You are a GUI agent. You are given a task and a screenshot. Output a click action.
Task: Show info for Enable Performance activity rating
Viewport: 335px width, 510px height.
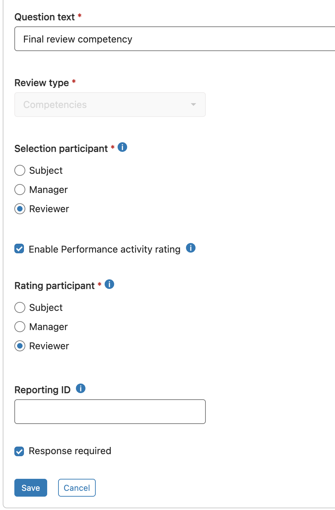(x=191, y=248)
